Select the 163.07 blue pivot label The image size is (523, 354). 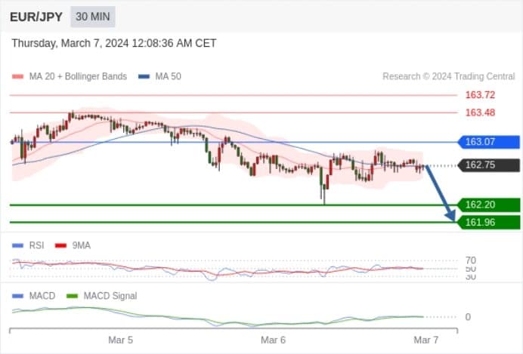coord(489,142)
